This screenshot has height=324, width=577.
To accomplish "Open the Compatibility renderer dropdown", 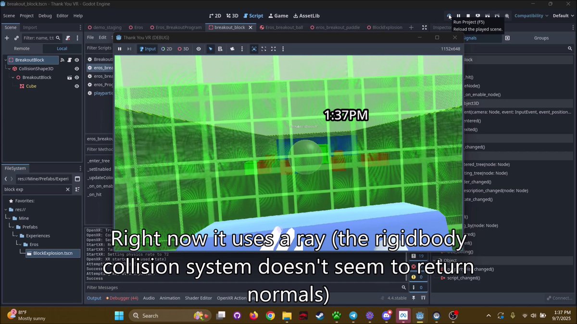I will point(530,15).
